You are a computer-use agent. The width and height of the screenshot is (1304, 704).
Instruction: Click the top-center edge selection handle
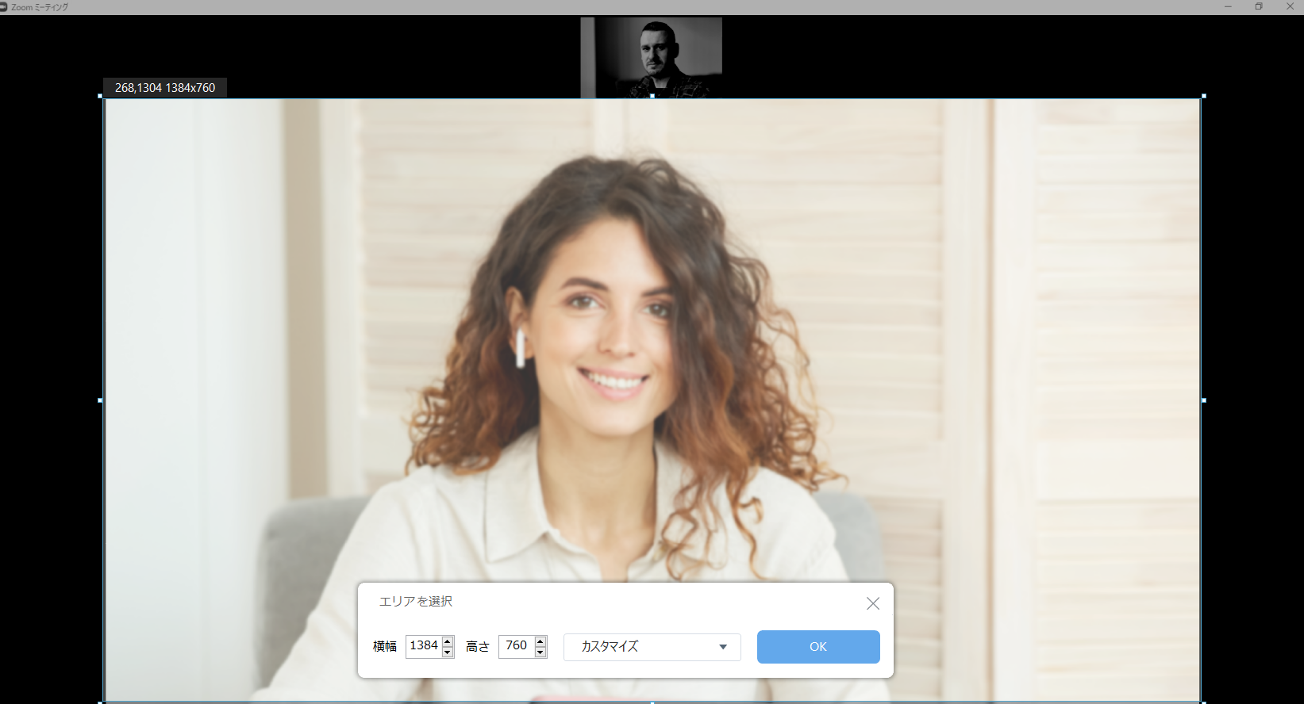652,96
